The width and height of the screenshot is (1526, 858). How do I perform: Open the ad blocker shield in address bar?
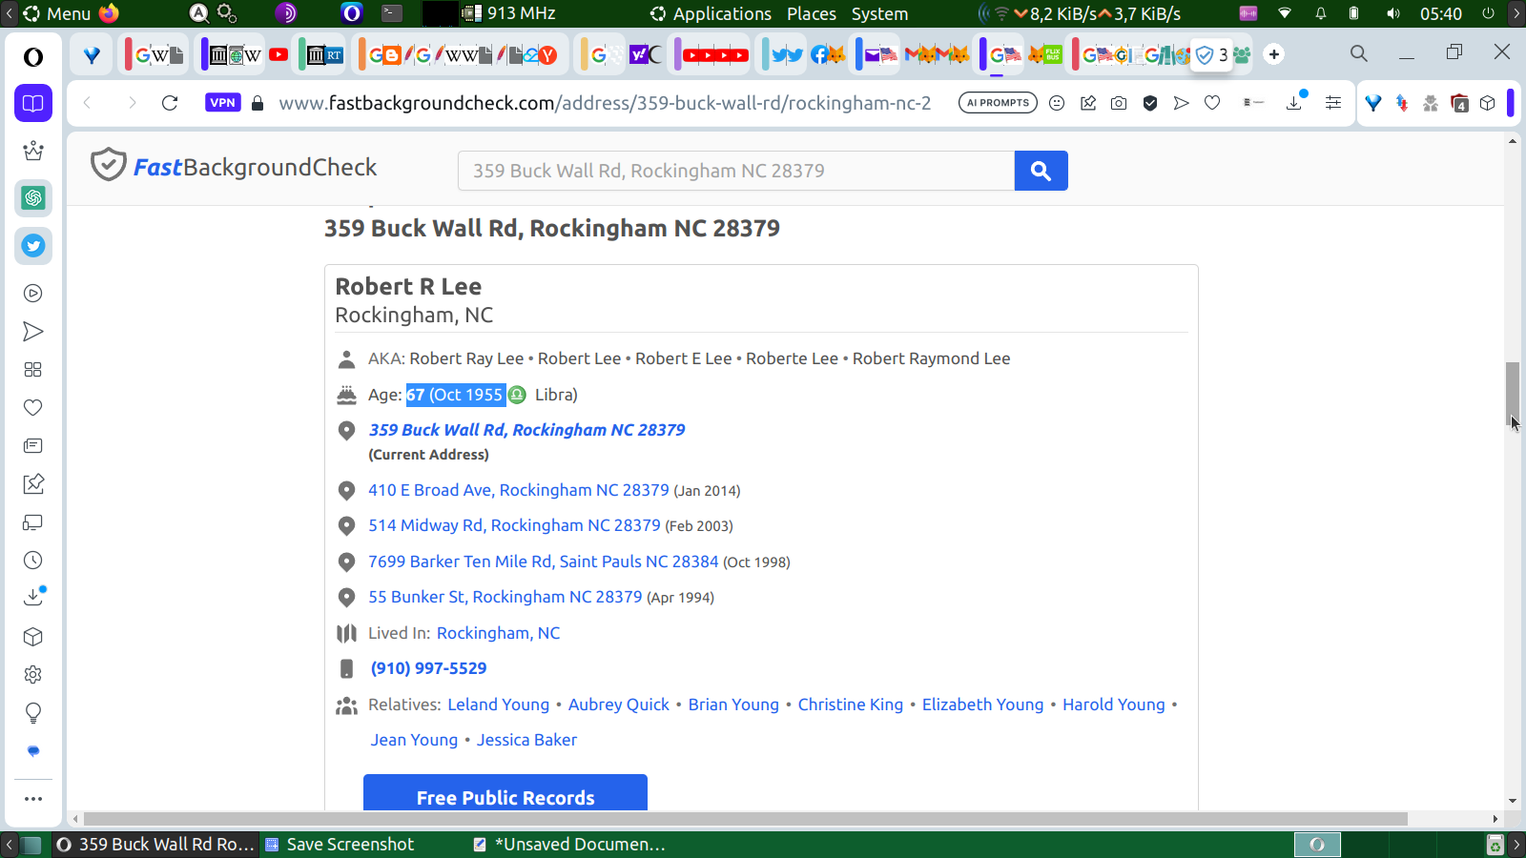point(1150,103)
